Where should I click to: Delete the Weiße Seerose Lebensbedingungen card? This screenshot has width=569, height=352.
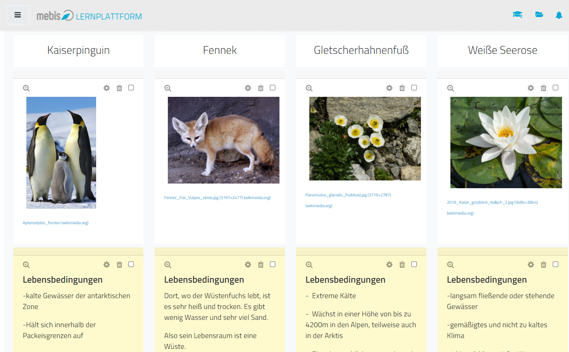(x=544, y=265)
